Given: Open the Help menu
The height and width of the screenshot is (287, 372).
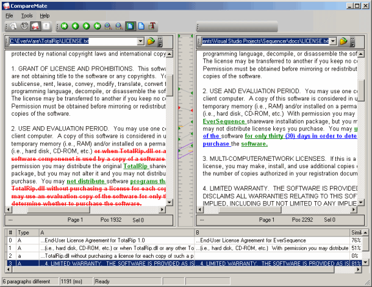Looking at the screenshot, I should [x=45, y=16].
